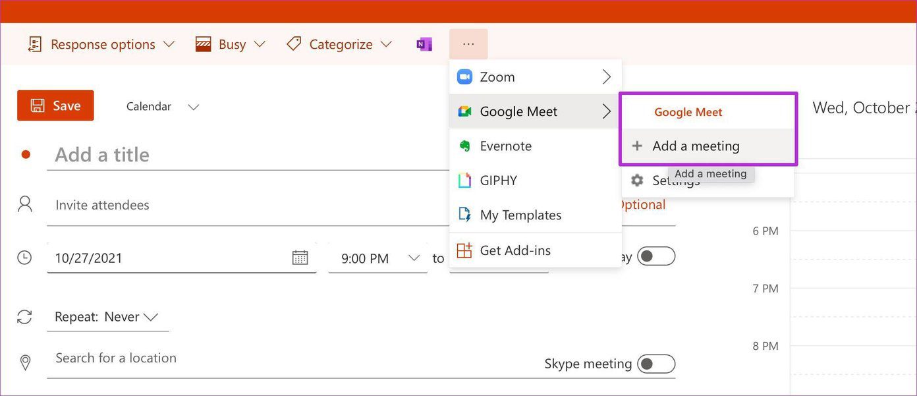
Task: Click the calendar date picker icon
Action: tap(300, 258)
